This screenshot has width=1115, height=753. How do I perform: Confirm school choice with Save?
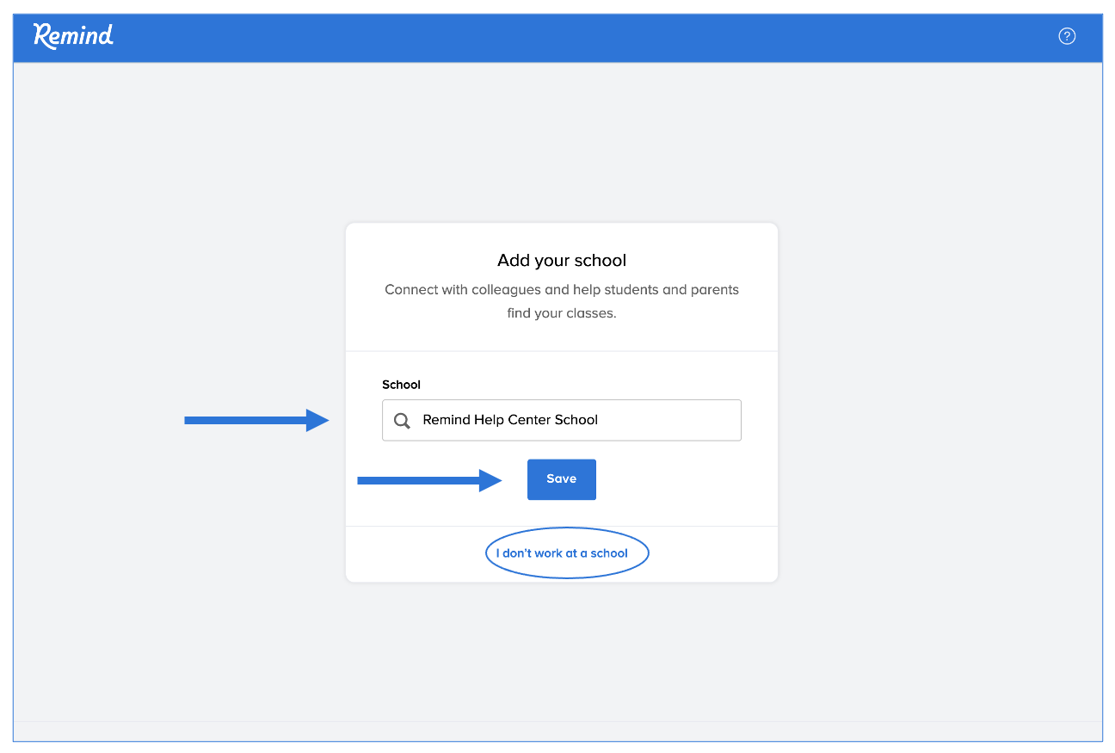(561, 479)
